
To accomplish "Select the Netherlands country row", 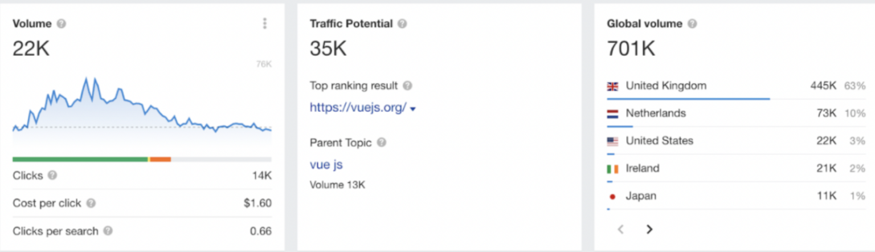I will pos(737,113).
